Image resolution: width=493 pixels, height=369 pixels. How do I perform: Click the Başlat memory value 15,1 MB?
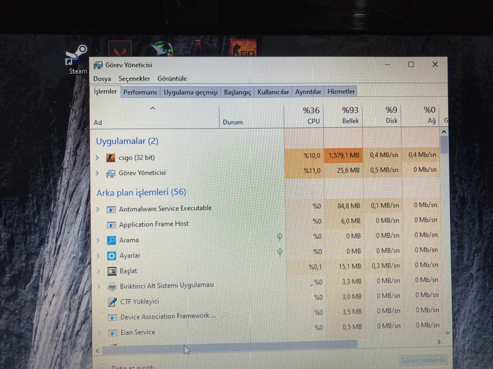(350, 266)
